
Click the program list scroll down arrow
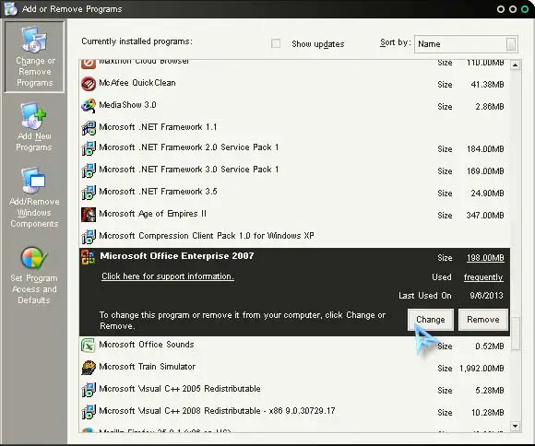[x=516, y=426]
